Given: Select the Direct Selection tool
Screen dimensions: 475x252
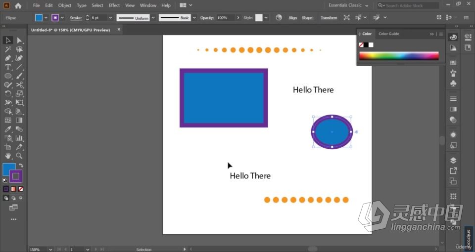Looking at the screenshot, I should (19, 40).
